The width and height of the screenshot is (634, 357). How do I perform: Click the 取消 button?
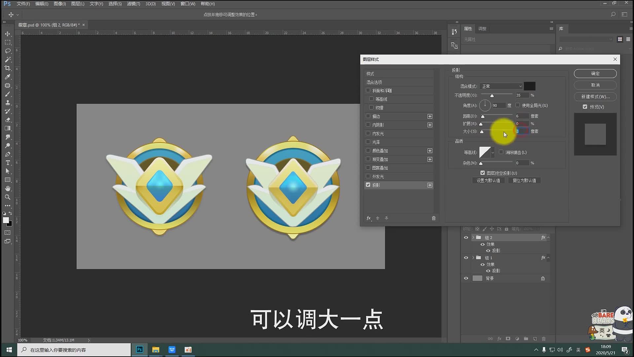[595, 85]
